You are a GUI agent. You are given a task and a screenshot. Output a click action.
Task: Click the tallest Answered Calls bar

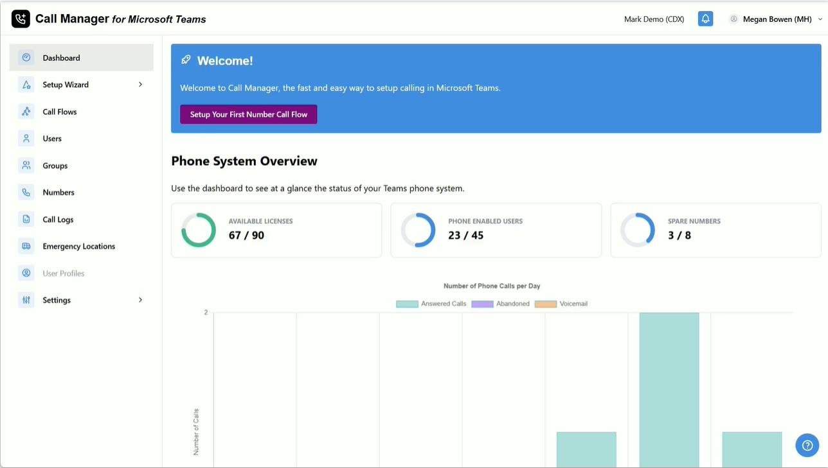point(669,390)
